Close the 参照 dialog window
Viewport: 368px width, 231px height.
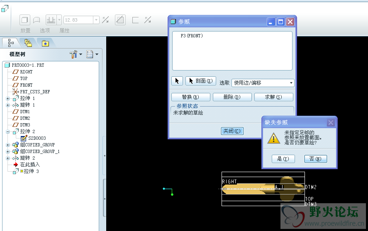(x=290, y=22)
